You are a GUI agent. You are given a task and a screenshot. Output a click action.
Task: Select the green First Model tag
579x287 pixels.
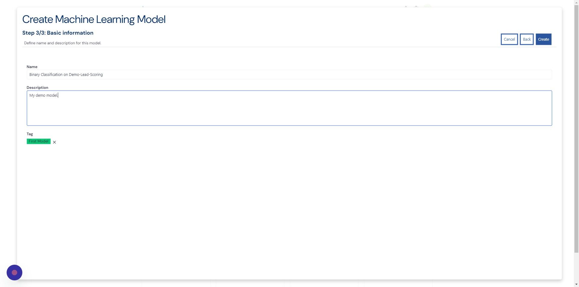point(39,141)
